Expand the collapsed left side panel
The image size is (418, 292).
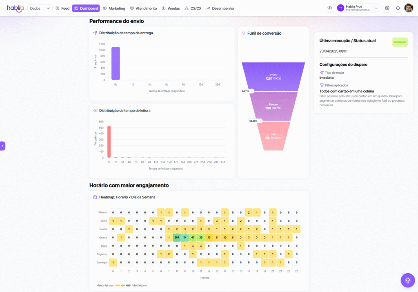coord(2,146)
